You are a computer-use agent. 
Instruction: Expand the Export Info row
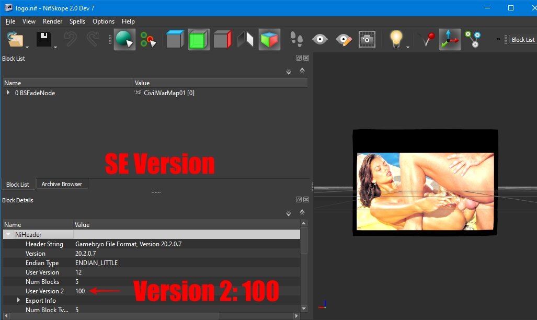18,300
